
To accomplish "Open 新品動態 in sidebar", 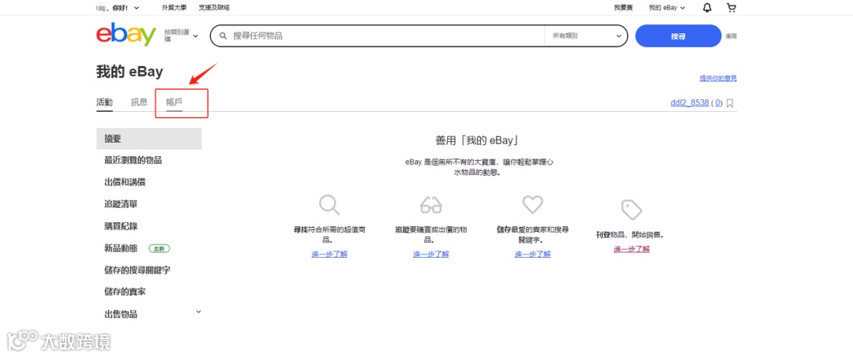I will click(x=121, y=248).
